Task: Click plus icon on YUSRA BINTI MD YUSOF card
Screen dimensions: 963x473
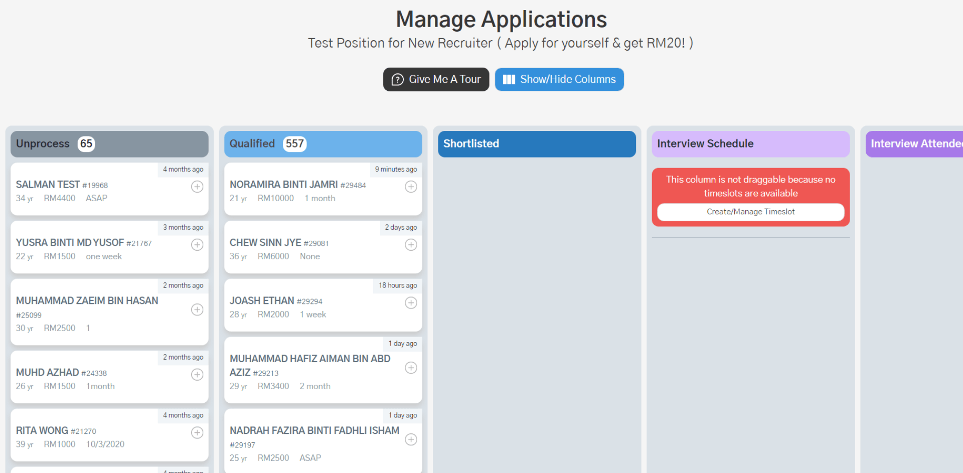Action: click(x=197, y=245)
